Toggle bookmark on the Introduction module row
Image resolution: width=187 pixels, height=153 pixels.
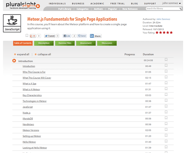point(166,60)
